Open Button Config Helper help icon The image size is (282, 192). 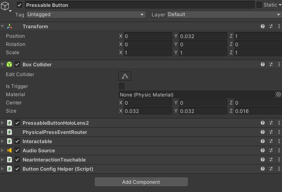(x=263, y=169)
